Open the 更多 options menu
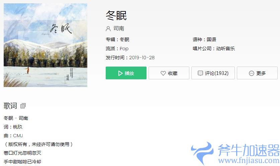Screen dimensions: 280x166 tap(257, 73)
